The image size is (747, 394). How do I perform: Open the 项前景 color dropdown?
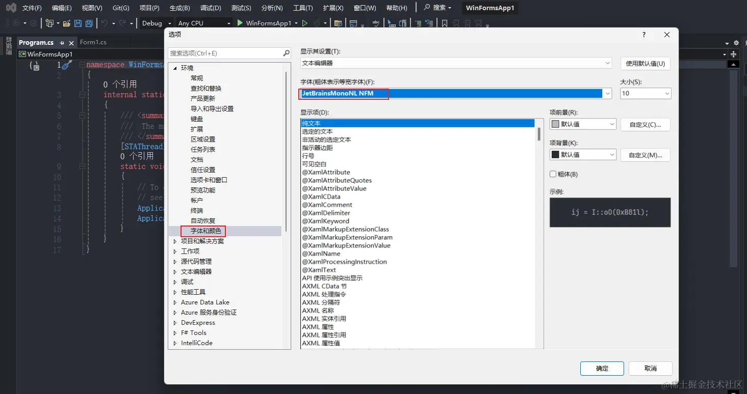[583, 124]
